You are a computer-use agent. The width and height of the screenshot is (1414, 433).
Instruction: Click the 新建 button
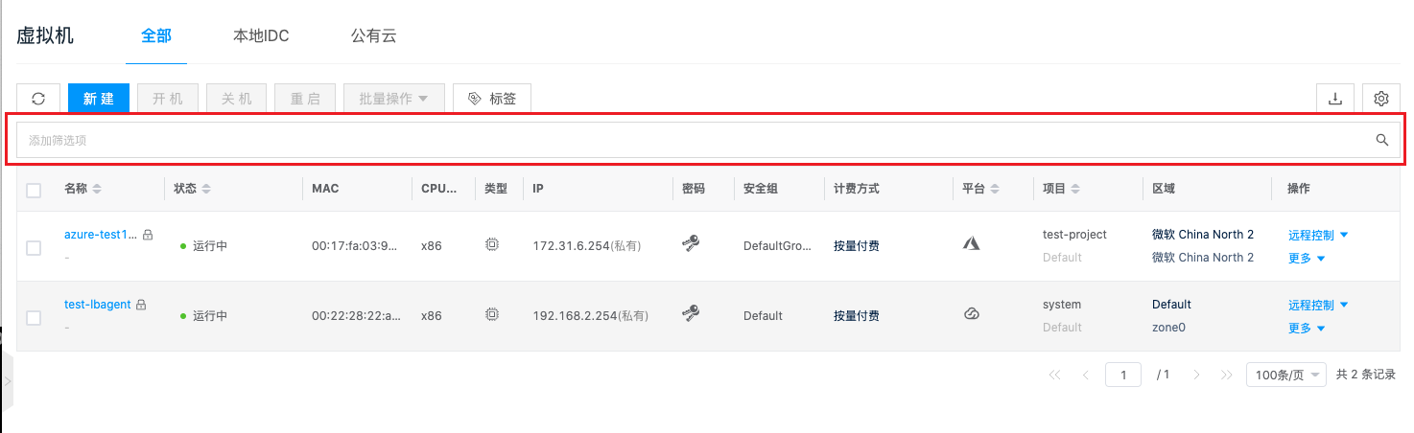(99, 99)
